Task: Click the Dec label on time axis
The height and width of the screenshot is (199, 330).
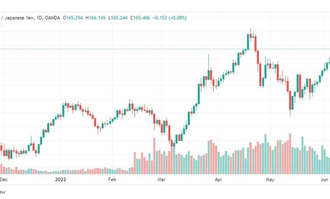Action: coord(4,180)
